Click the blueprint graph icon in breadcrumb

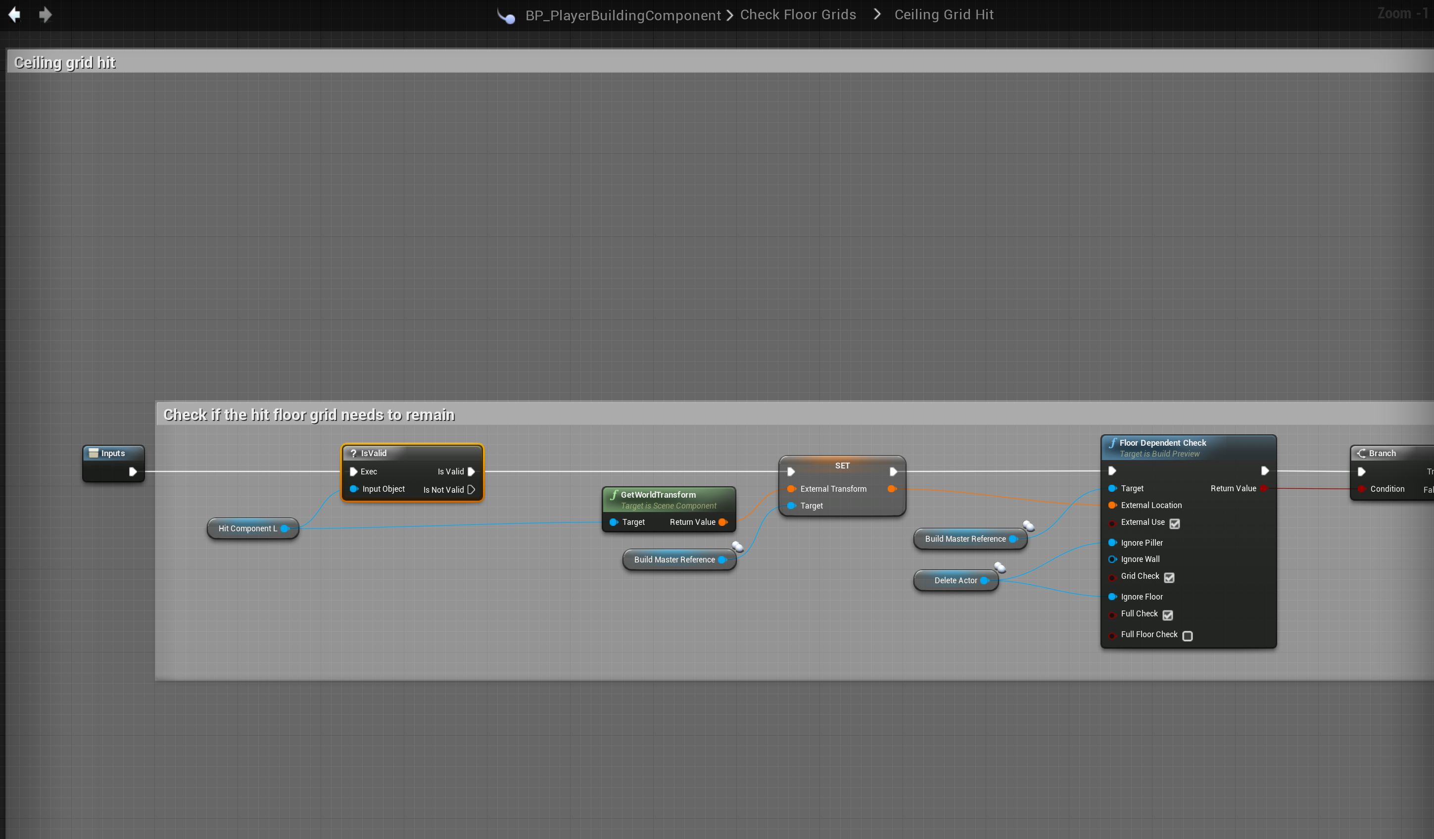coord(506,15)
